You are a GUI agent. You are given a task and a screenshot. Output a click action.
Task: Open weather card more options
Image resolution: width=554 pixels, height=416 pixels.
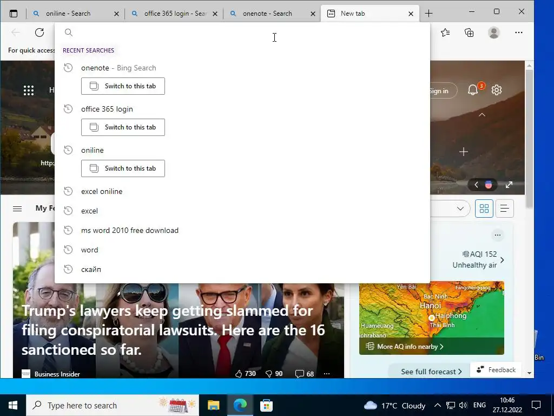click(498, 235)
